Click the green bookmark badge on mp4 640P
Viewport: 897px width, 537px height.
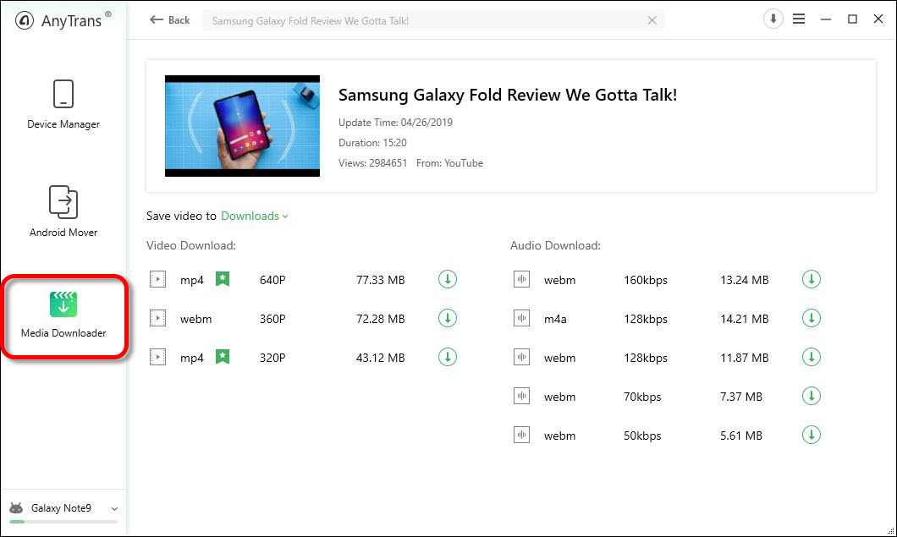(223, 279)
